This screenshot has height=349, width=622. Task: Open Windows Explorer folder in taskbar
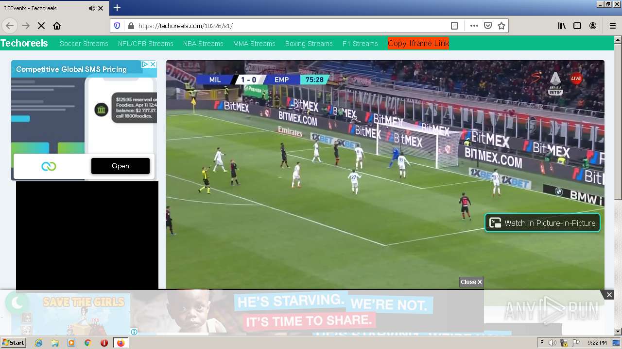tap(55, 343)
